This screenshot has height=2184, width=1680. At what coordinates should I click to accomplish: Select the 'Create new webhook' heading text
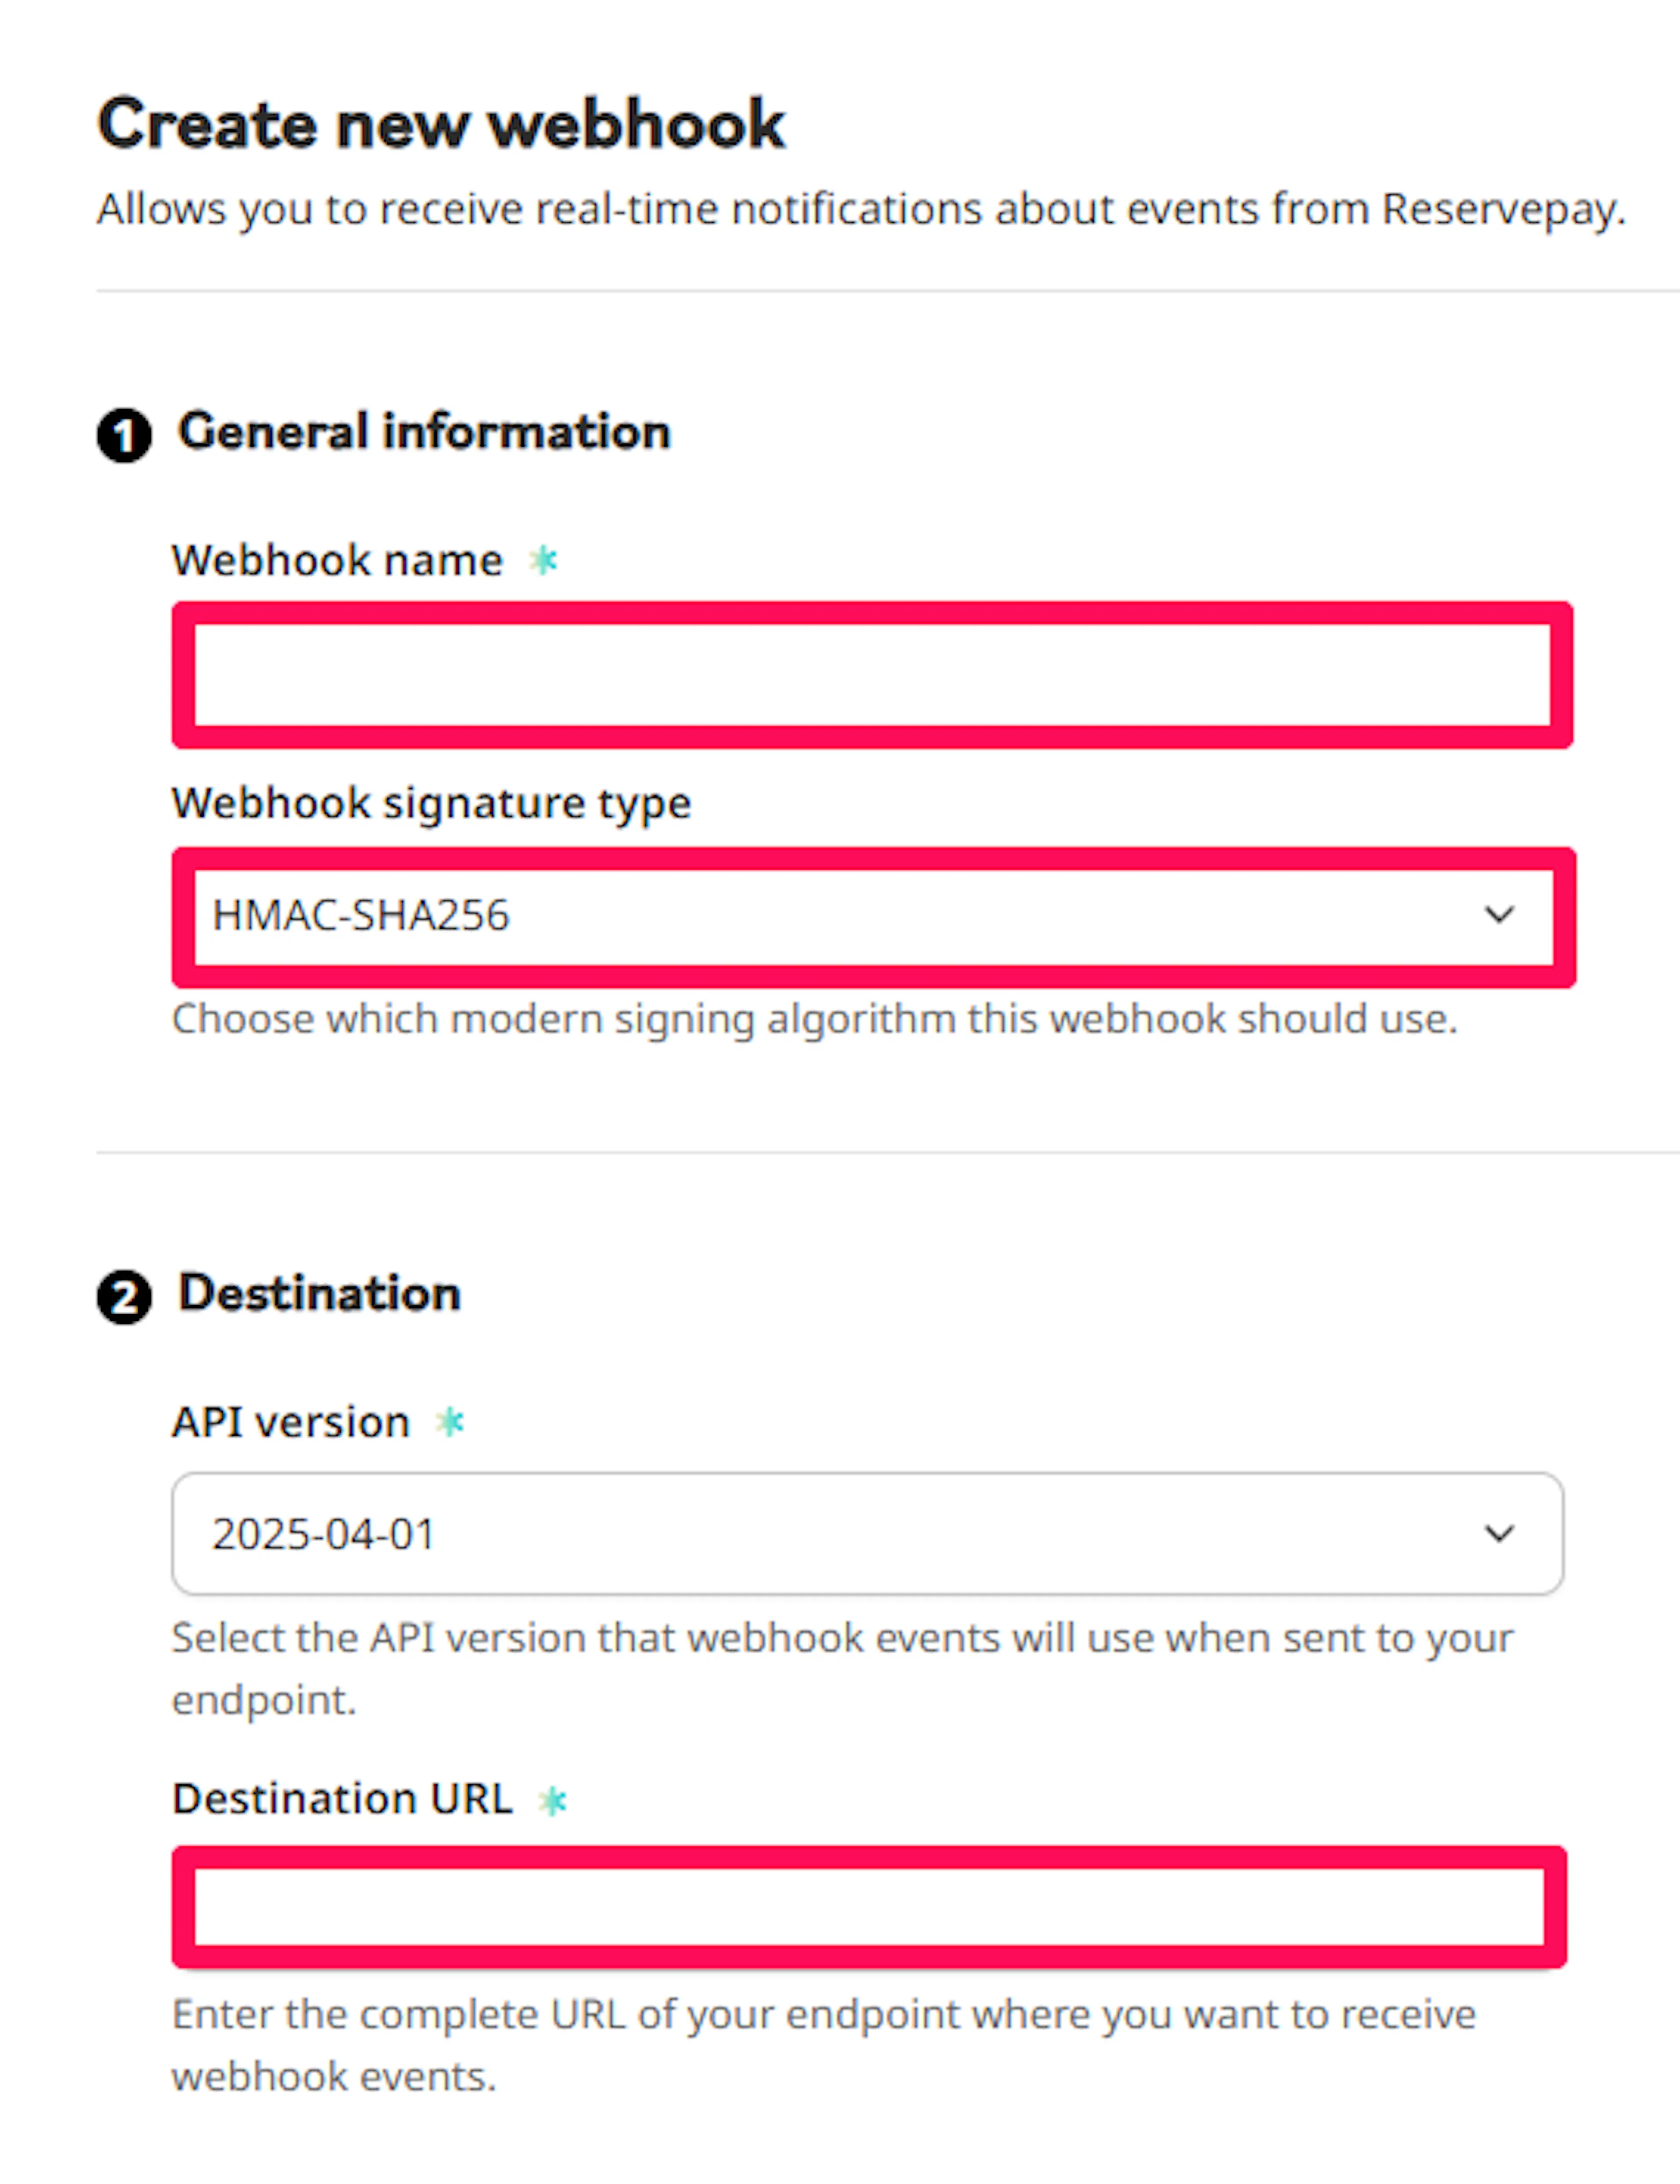pyautogui.click(x=441, y=124)
